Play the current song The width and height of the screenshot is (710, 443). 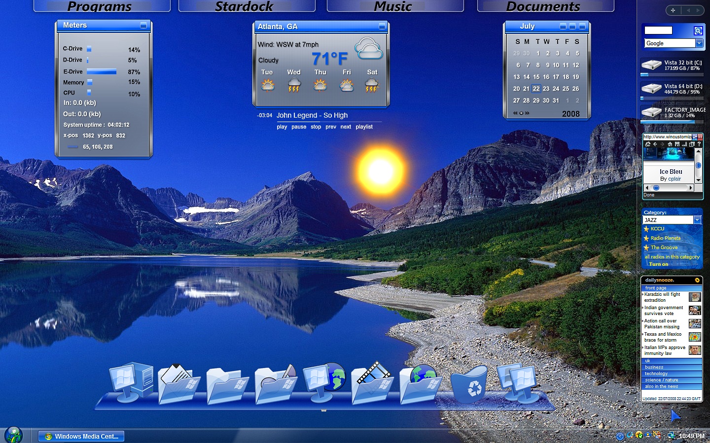coord(282,127)
